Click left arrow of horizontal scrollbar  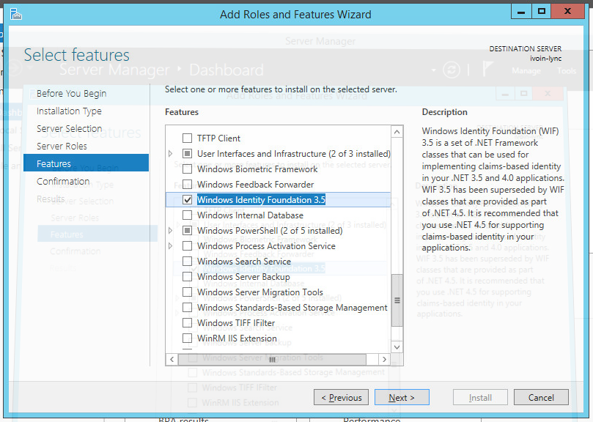coord(173,360)
